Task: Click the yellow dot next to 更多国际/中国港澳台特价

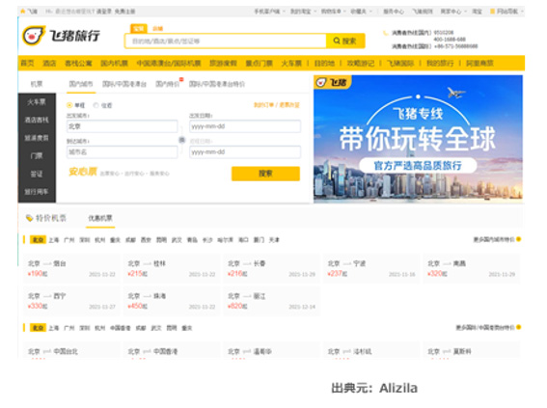Action: (519, 327)
